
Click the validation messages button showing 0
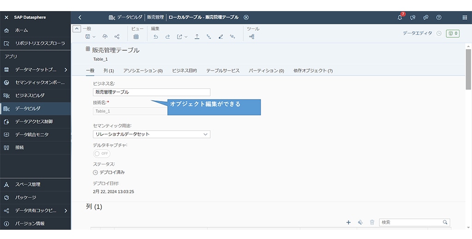pyautogui.click(x=453, y=33)
